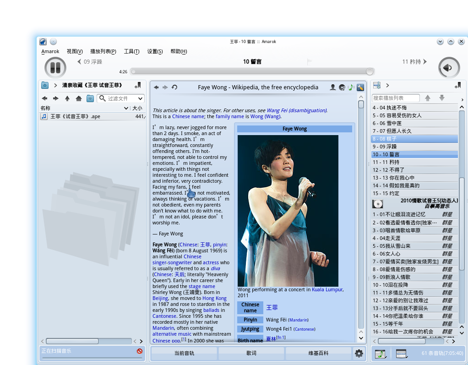The image size is (468, 365).
Task: Add bookmark in the playlist panel
Action: click(x=458, y=86)
